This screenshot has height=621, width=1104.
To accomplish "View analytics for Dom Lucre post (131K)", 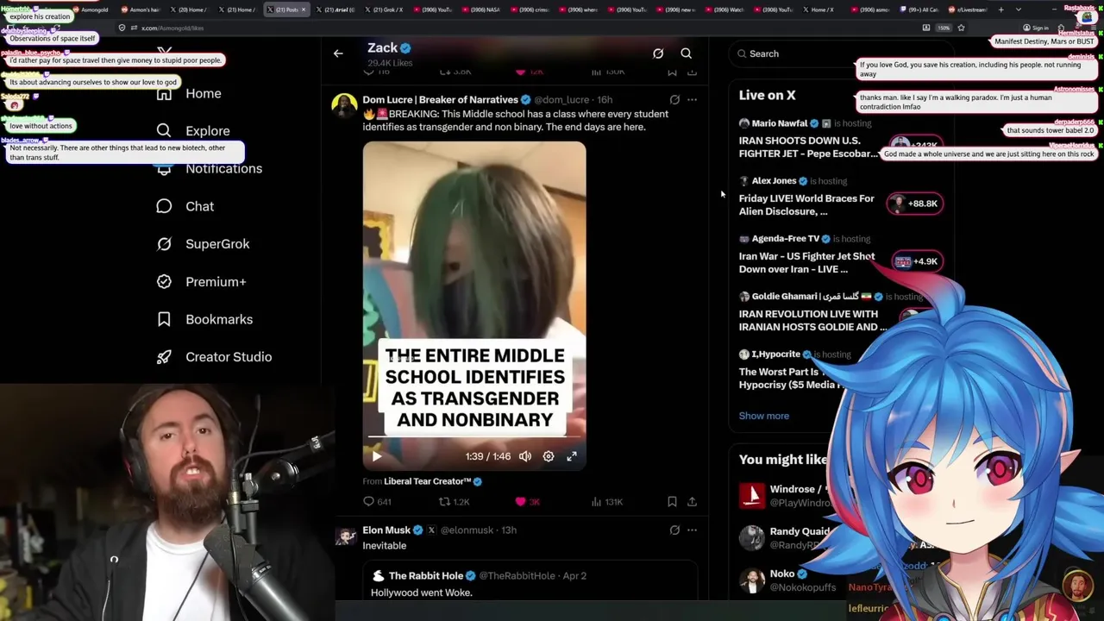I will pyautogui.click(x=606, y=502).
